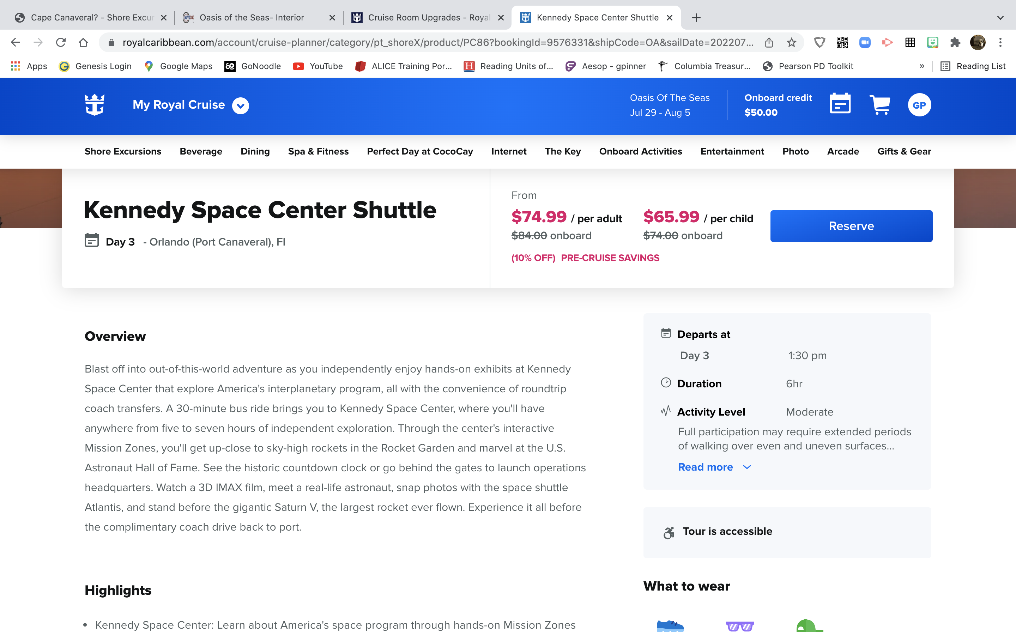Open the Google Maps bookmark

tap(178, 66)
